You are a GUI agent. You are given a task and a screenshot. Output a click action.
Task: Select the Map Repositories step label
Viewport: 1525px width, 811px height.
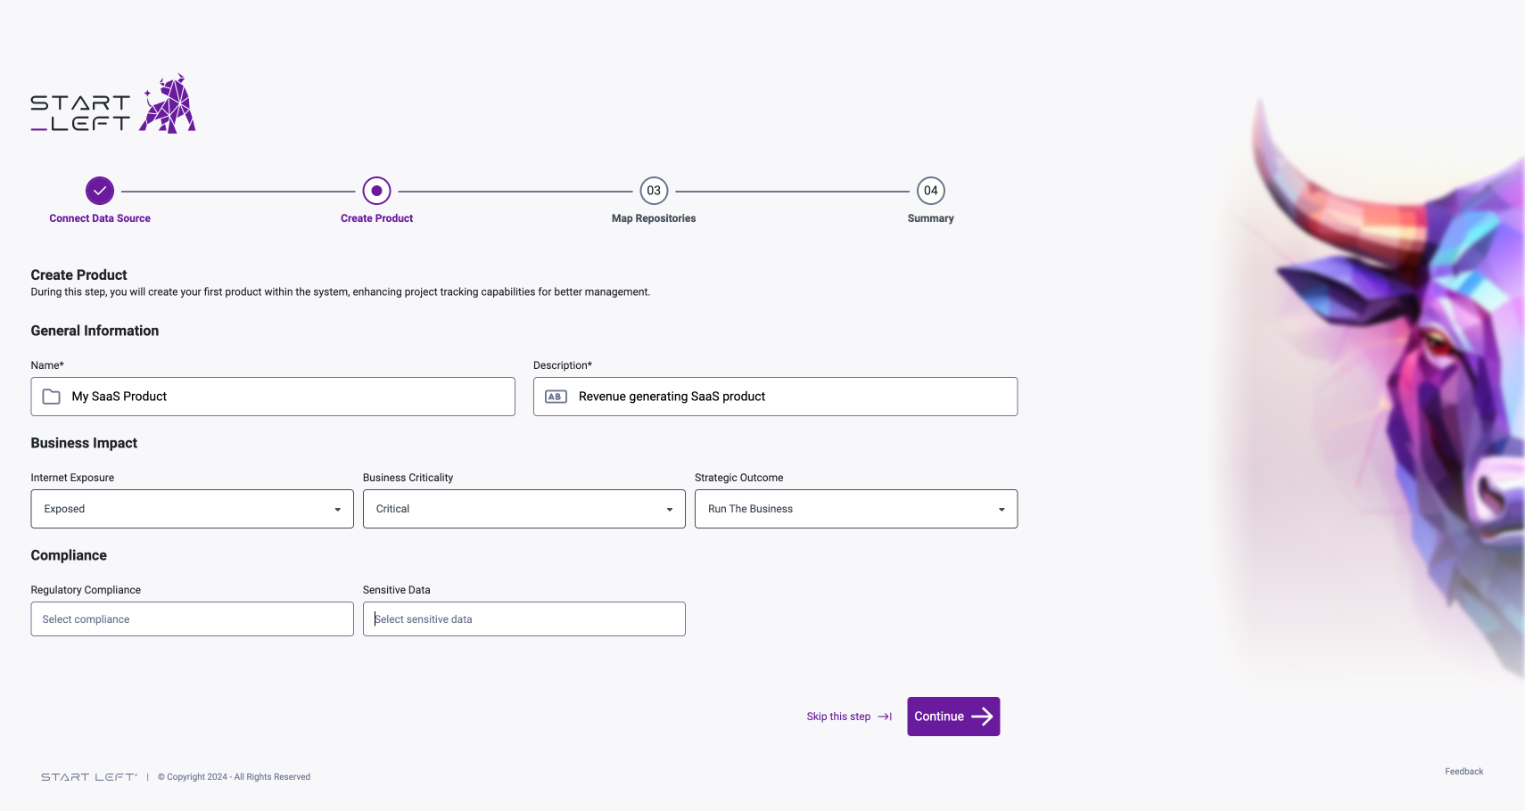[x=654, y=217]
